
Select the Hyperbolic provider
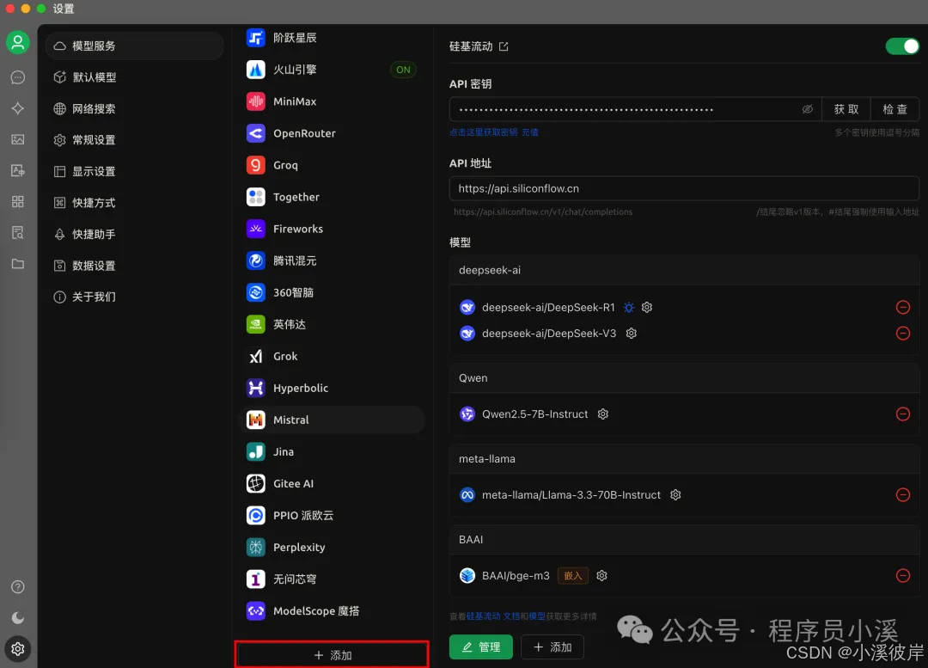pos(332,388)
